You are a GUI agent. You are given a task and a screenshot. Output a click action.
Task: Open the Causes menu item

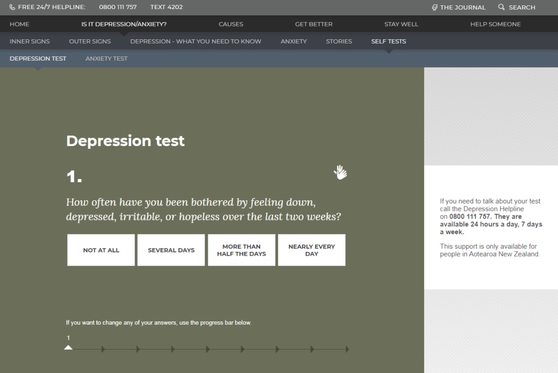pos(231,24)
